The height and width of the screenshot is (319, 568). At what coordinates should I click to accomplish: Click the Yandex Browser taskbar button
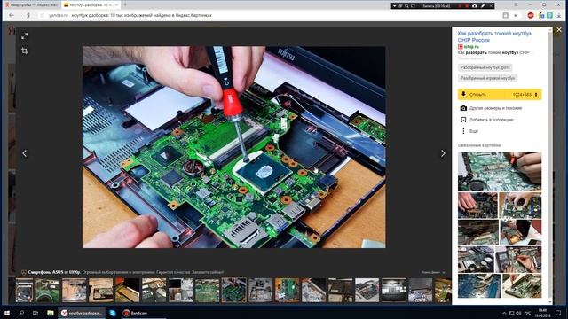[82, 313]
